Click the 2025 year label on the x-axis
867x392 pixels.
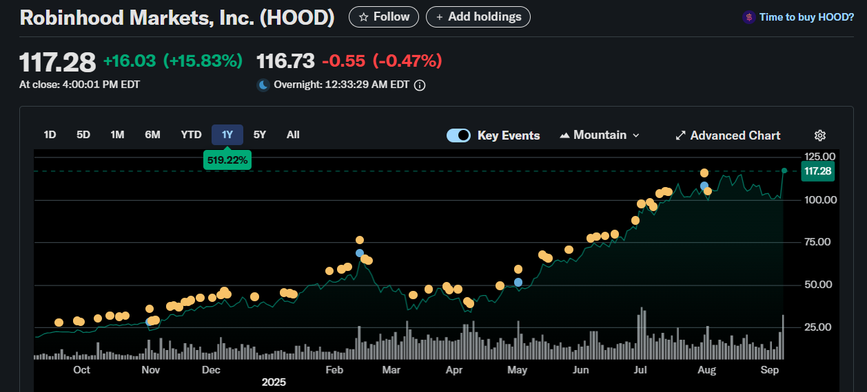click(x=274, y=382)
